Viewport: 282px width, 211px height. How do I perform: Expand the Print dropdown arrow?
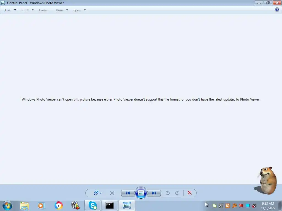coord(32,10)
